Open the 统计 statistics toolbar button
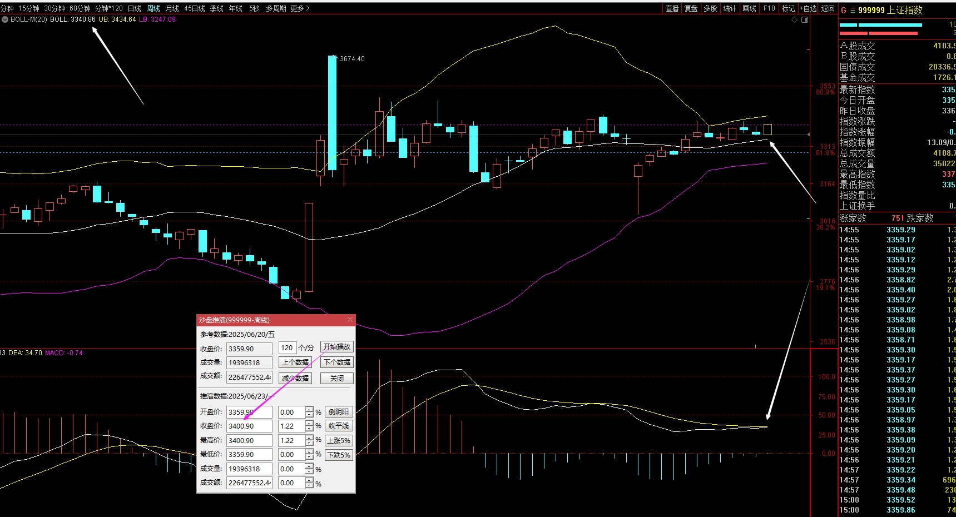This screenshot has width=956, height=517. click(x=730, y=8)
